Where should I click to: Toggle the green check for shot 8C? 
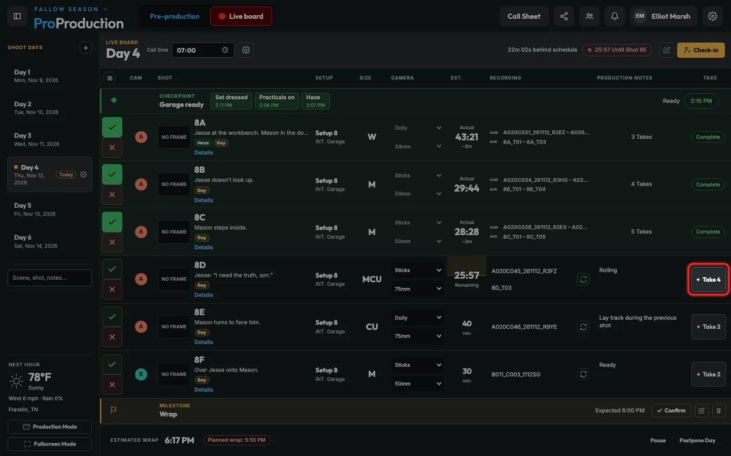112,222
